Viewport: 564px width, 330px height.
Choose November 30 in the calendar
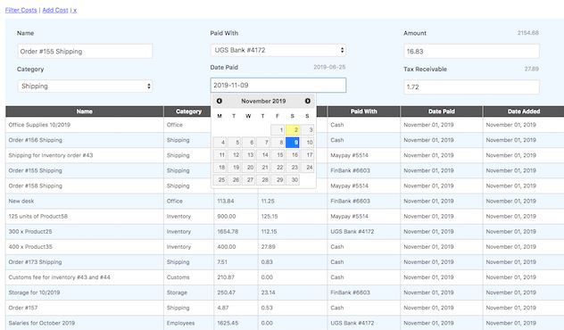pos(293,180)
